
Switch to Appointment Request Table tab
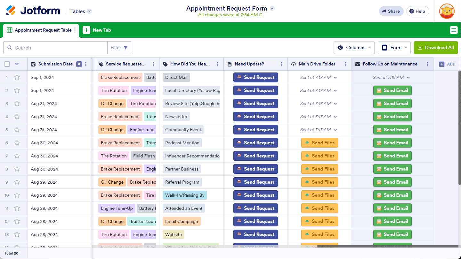tap(43, 30)
